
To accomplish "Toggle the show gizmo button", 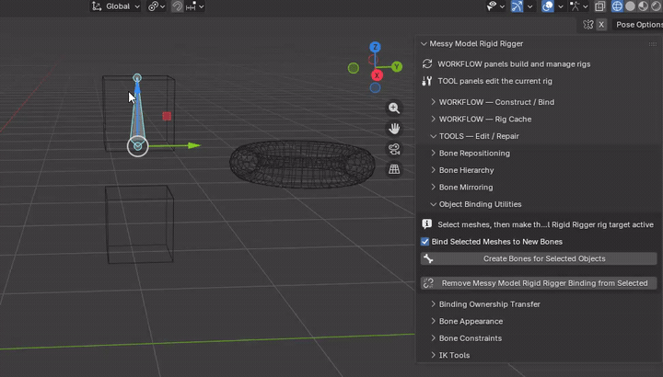I will [x=517, y=6].
